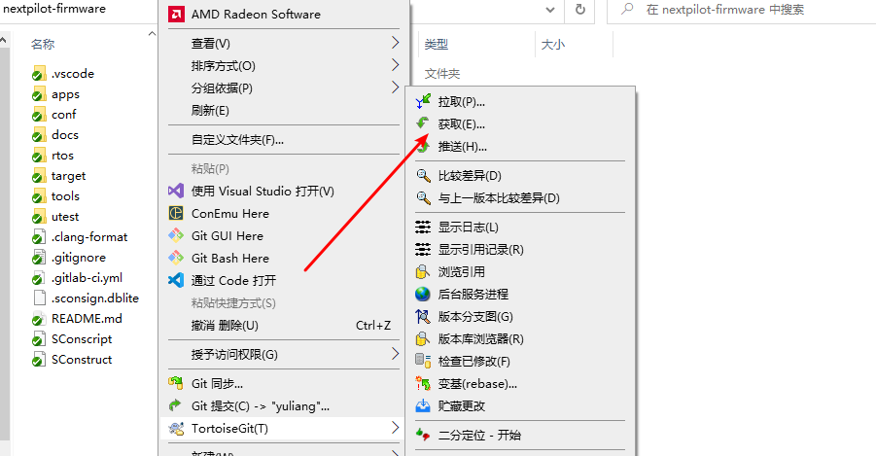Image resolution: width=876 pixels, height=456 pixels.
Task: Select the conf folder
Action: pyautogui.click(x=54, y=114)
